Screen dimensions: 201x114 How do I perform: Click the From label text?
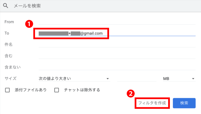9,22
